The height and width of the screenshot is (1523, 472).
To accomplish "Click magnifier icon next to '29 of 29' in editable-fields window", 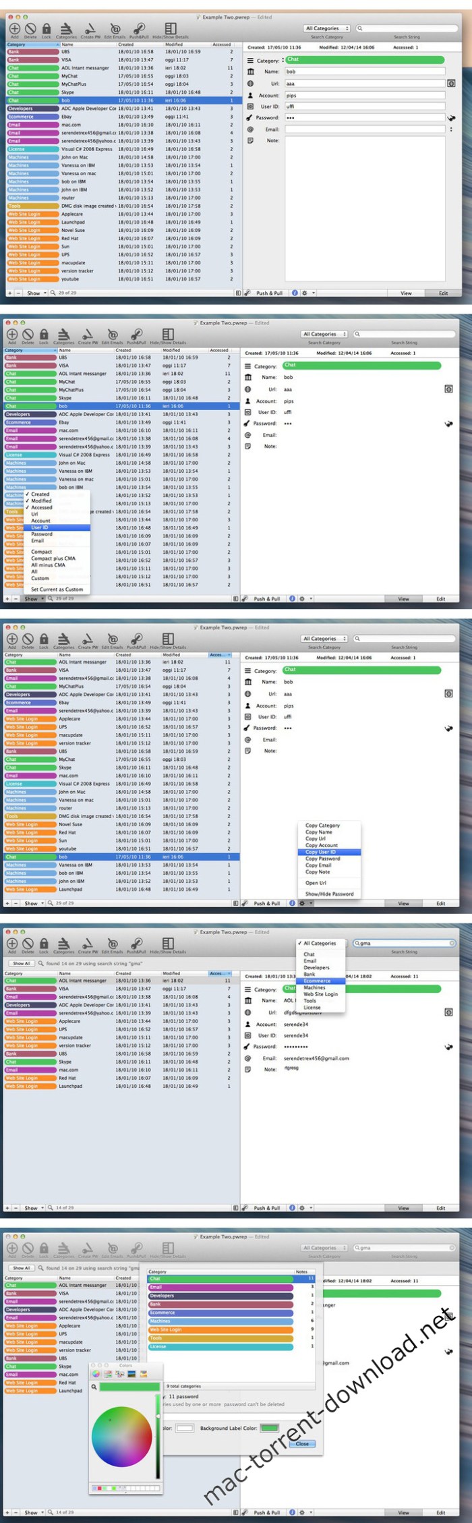I will pyautogui.click(x=53, y=293).
